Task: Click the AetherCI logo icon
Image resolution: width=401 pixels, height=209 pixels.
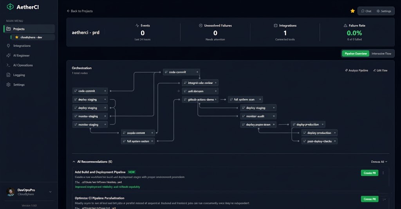Action: click(10, 7)
